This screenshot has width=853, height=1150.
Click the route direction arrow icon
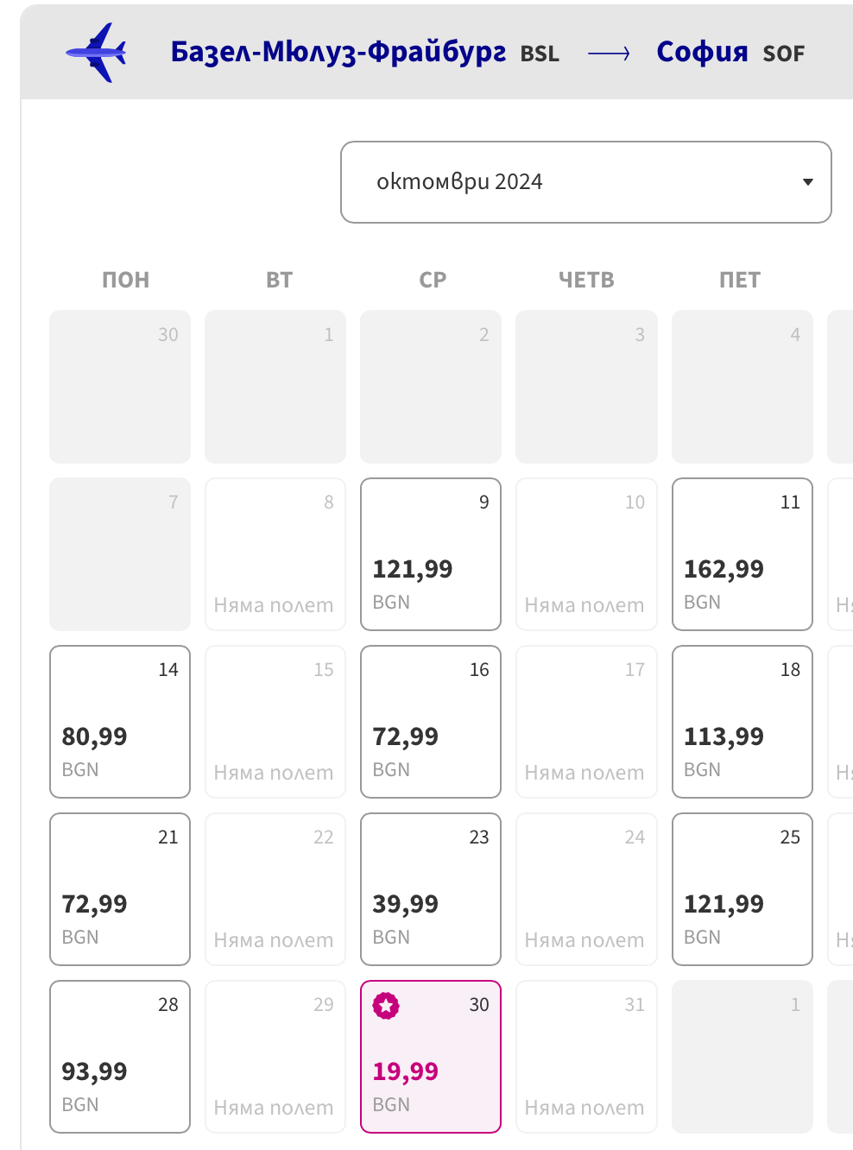pos(609,54)
